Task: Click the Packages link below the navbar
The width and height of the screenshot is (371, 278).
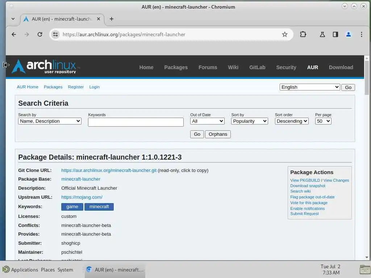Action: [x=53, y=87]
